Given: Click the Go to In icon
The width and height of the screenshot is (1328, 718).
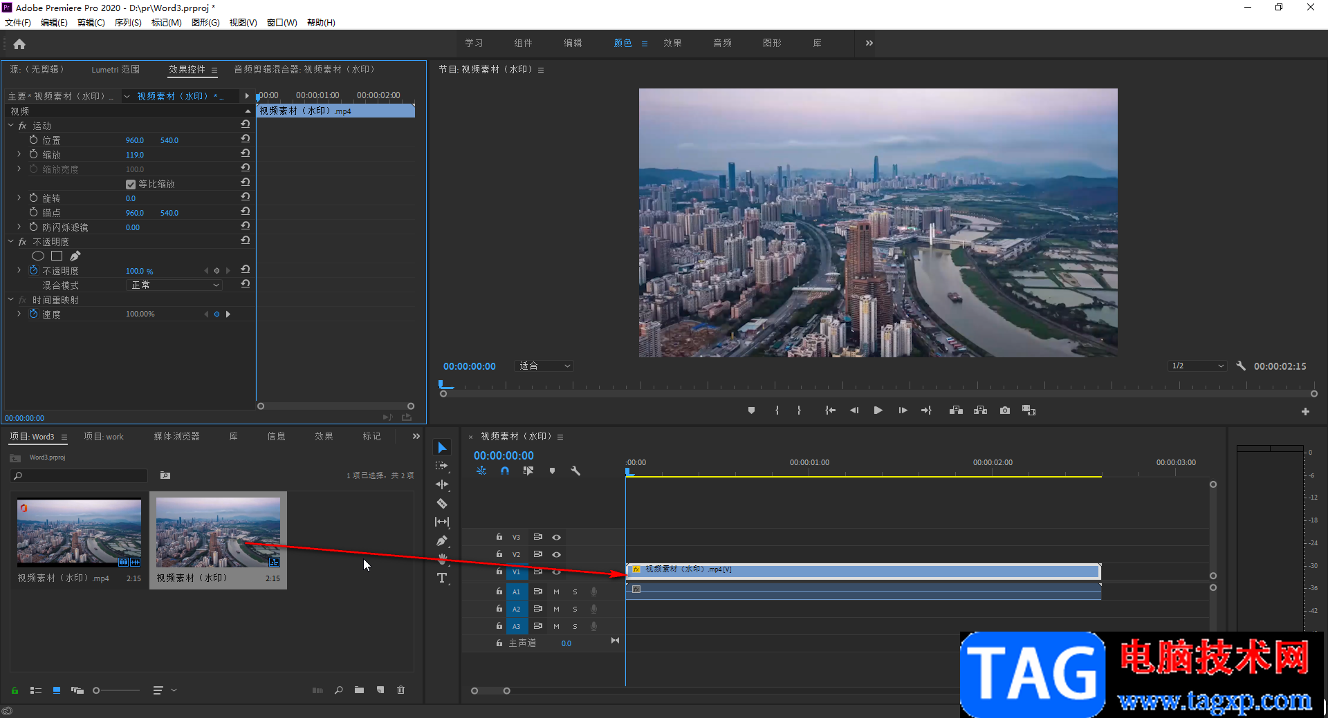Looking at the screenshot, I should coord(830,410).
